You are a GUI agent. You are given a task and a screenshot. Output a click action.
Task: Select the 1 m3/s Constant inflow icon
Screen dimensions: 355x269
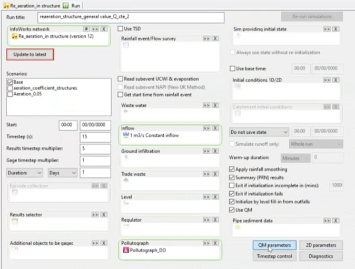(126, 135)
